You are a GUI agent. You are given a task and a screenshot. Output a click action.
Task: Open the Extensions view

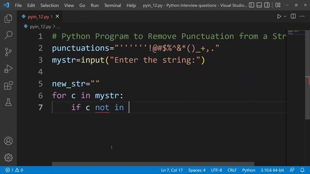(x=8, y=86)
